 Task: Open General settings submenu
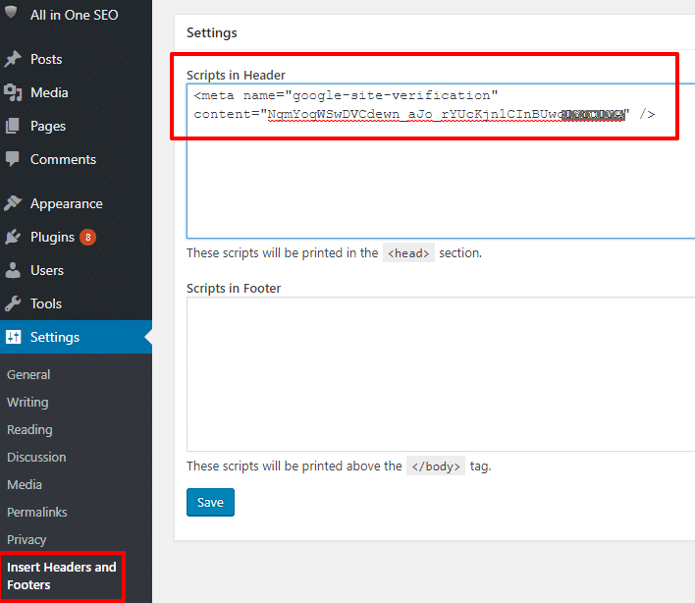(x=28, y=374)
